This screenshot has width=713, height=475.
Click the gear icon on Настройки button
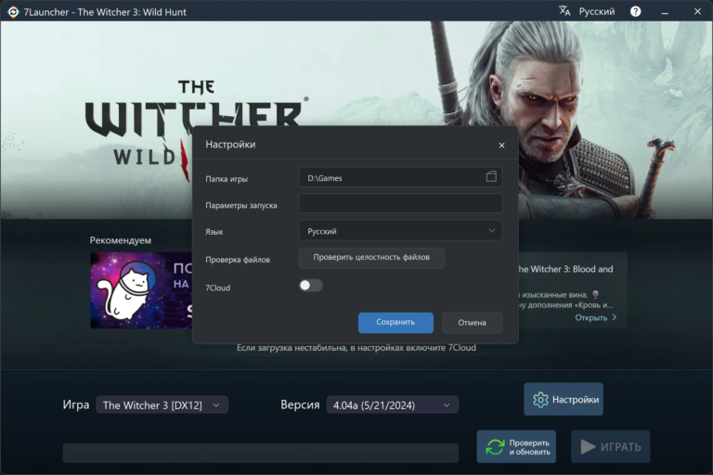[x=540, y=400]
